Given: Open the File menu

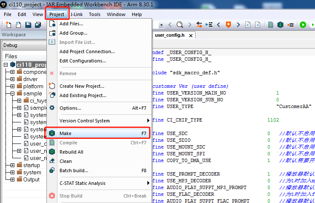Looking at the screenshot, I should click(x=8, y=14).
